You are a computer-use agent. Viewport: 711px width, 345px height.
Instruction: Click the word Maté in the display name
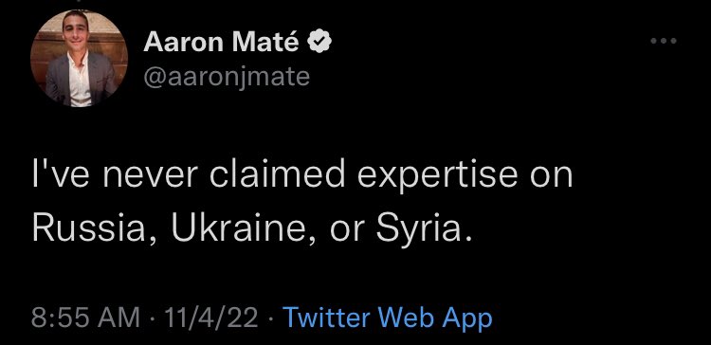[x=265, y=42]
